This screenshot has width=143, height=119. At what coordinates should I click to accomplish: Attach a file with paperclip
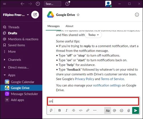128,110
